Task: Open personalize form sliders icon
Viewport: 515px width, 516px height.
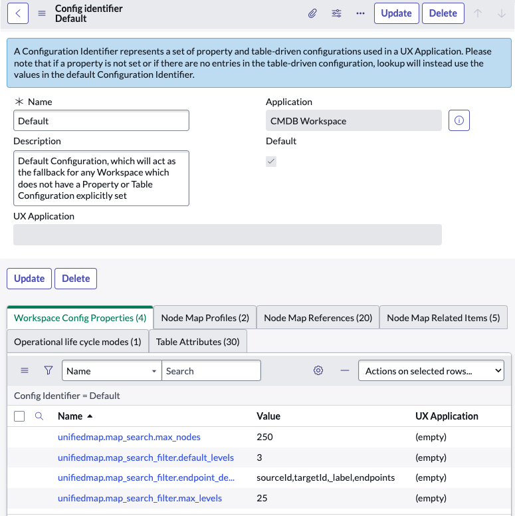Action: (336, 13)
